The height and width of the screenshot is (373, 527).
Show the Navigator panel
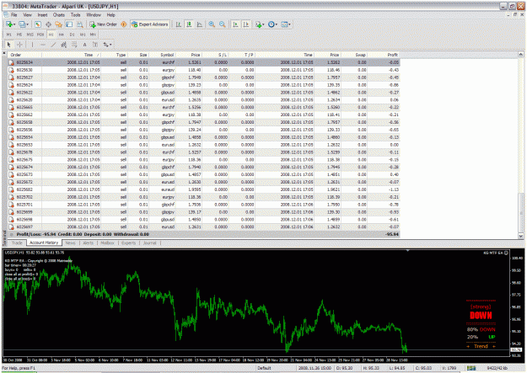pyautogui.click(x=59, y=24)
